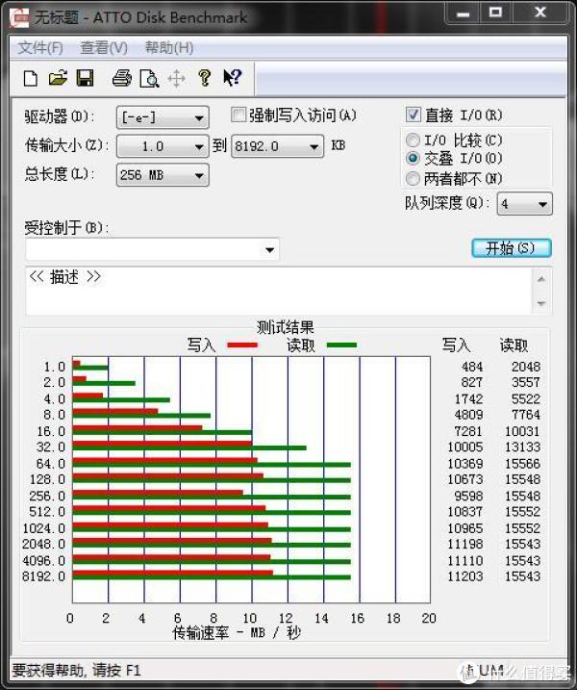The height and width of the screenshot is (690, 577).
Task: Open the 驱动器 drive dropdown
Action: (x=163, y=117)
